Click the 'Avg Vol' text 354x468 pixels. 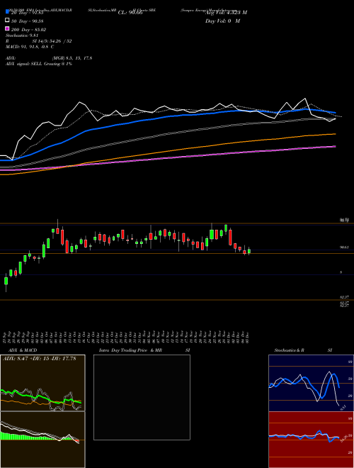tap(226, 13)
